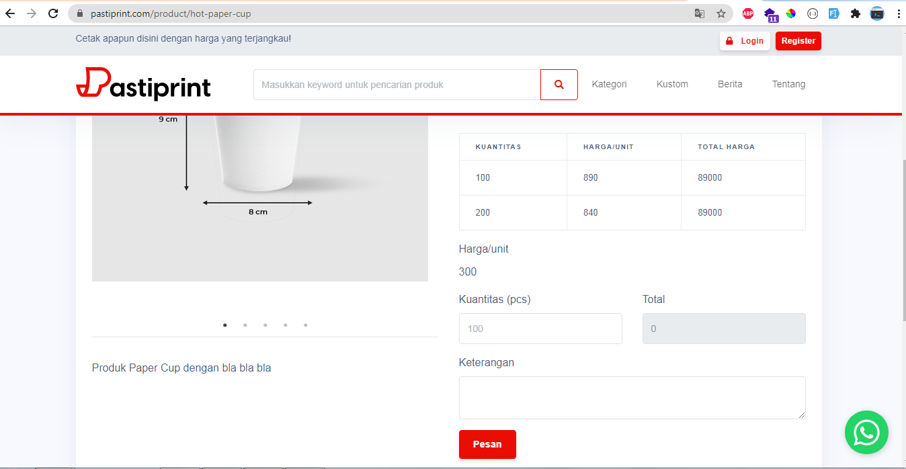Viewport: 906px width, 469px height.
Task: Click the red search magnifier button
Action: (559, 85)
